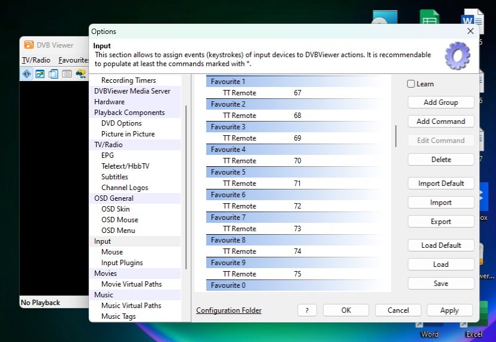Click the Apply button
This screenshot has height=342, width=496.
tap(449, 310)
